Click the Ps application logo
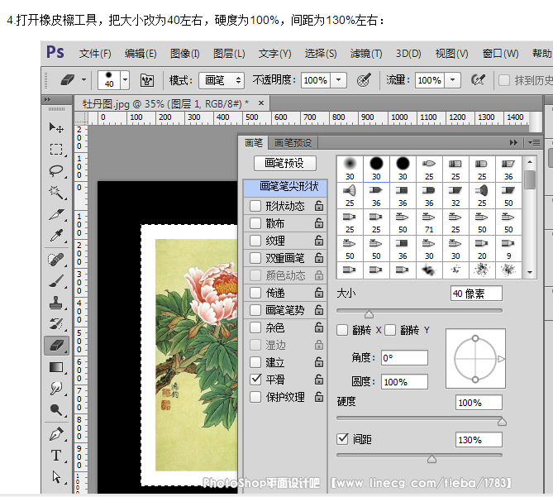 click(x=55, y=52)
